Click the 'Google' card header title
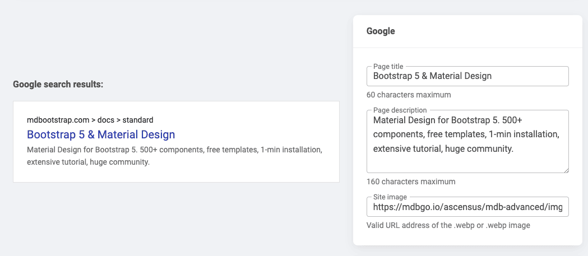Viewport: 588px width, 256px height. coord(381,31)
